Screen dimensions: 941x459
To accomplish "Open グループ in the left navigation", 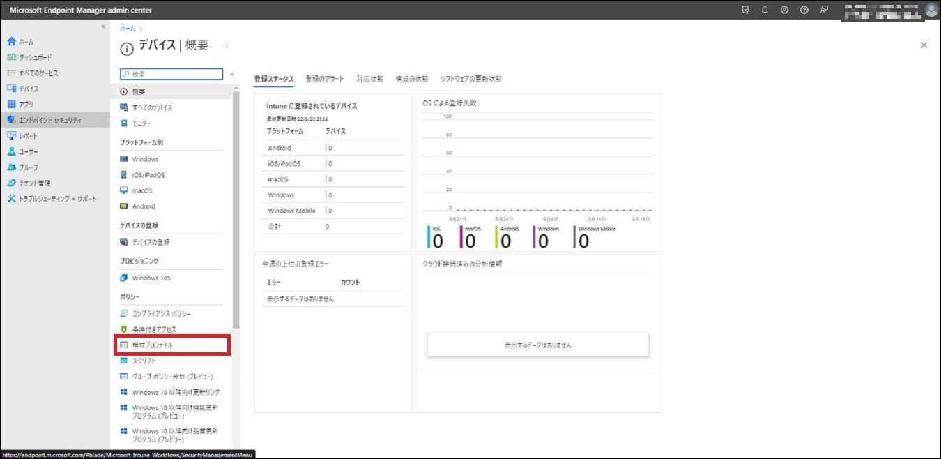I will click(x=54, y=167).
